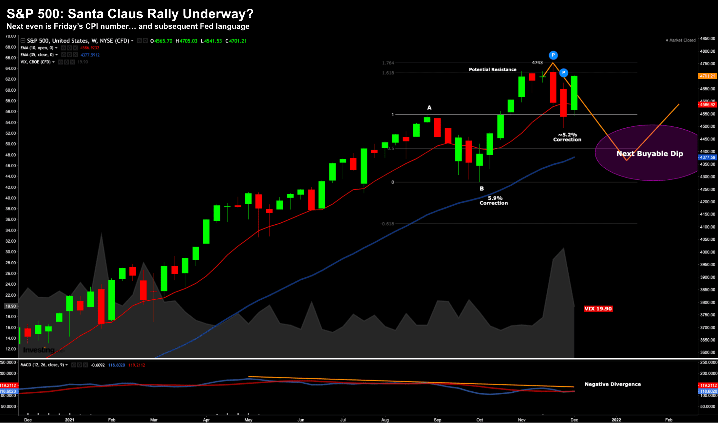Toggle visibility of VIX CBOE overlay
Screen dimensions: 718x423
[x=61, y=62]
